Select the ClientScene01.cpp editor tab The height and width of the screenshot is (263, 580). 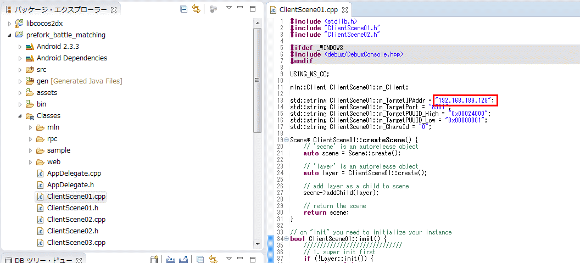308,10
